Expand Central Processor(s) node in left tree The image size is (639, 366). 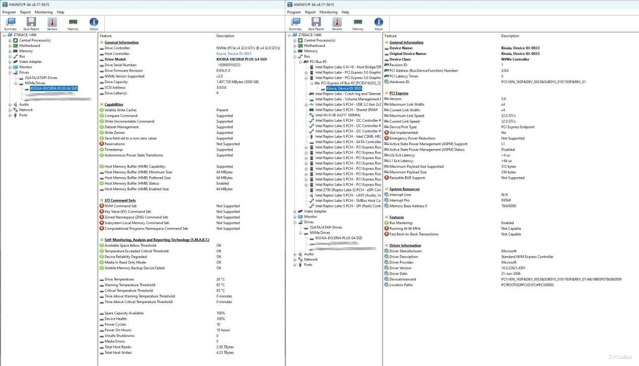coord(10,40)
